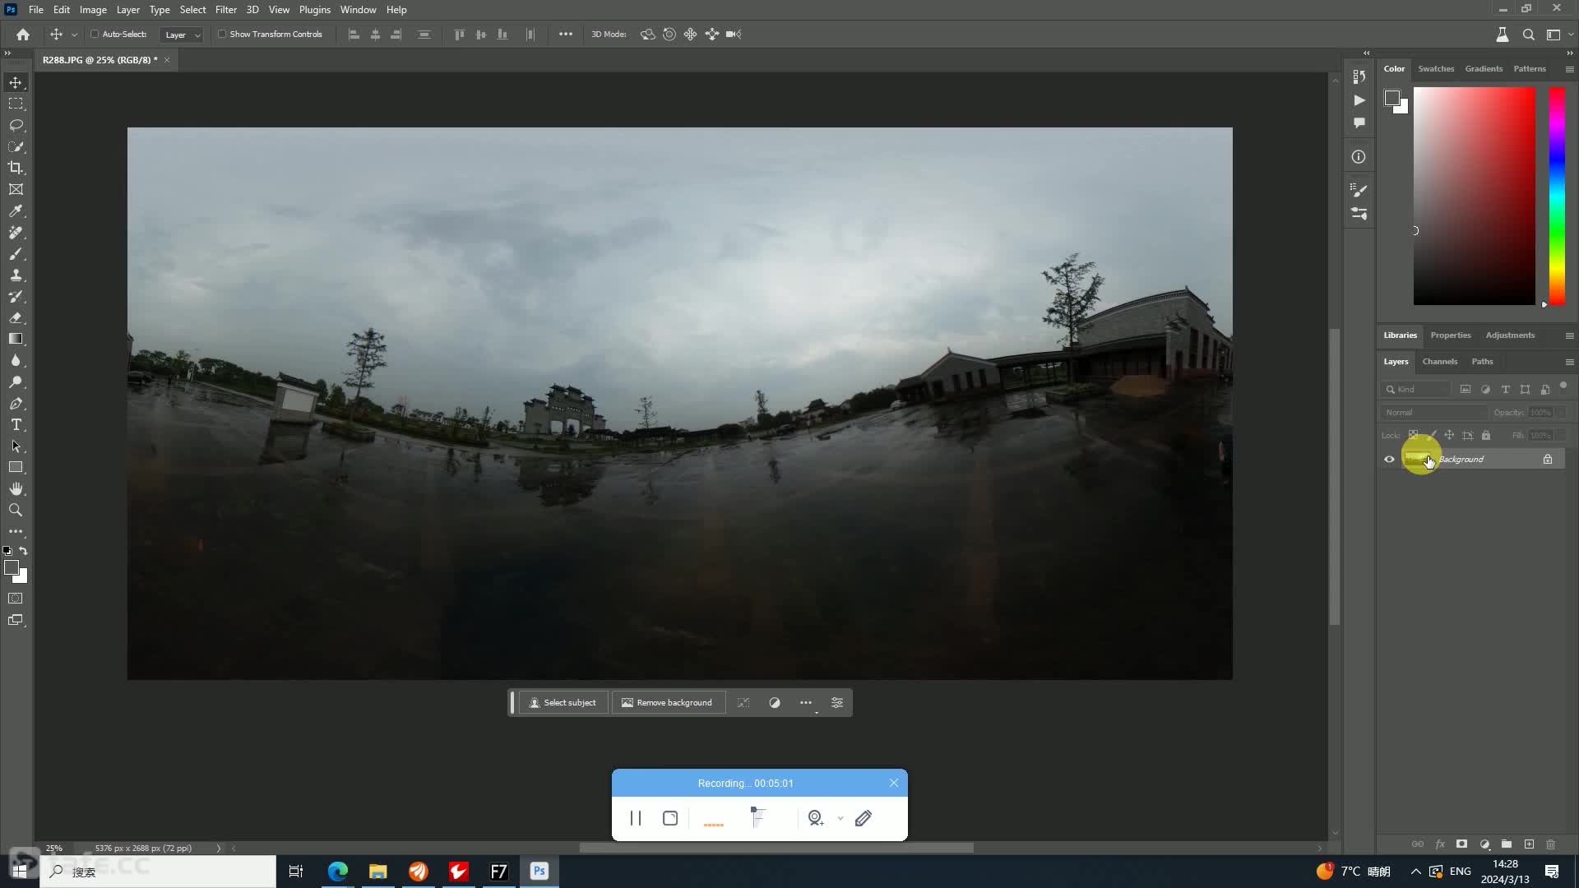Select the Hand tool

click(16, 489)
